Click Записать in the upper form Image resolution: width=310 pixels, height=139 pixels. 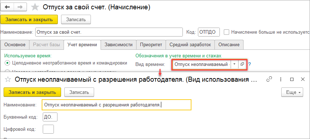coord(76,19)
